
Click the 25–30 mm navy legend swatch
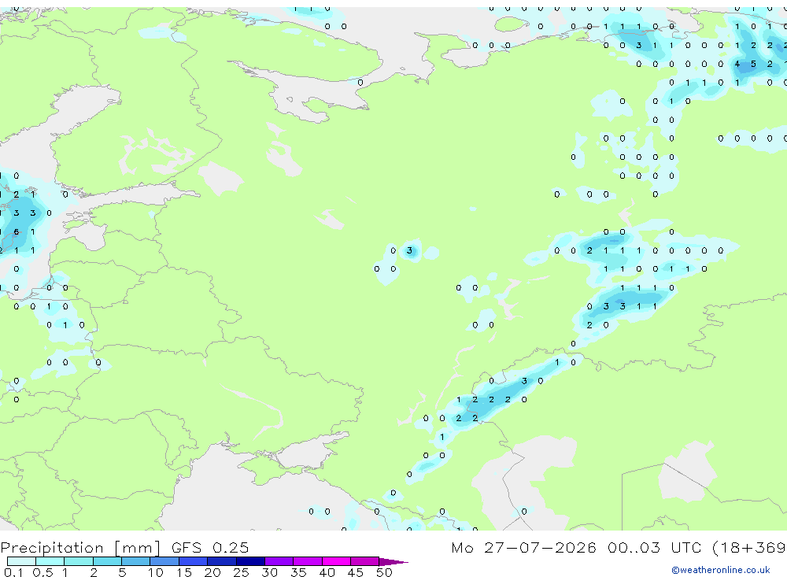pos(250,561)
